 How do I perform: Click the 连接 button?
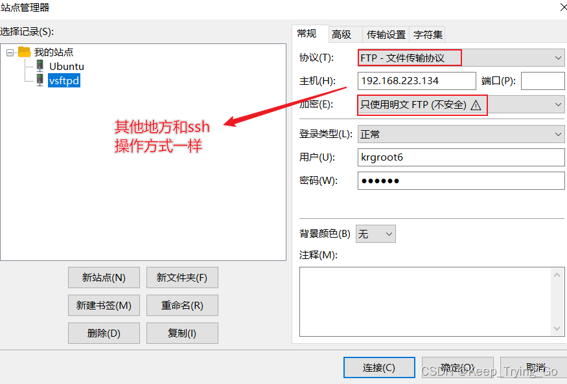coord(379,367)
